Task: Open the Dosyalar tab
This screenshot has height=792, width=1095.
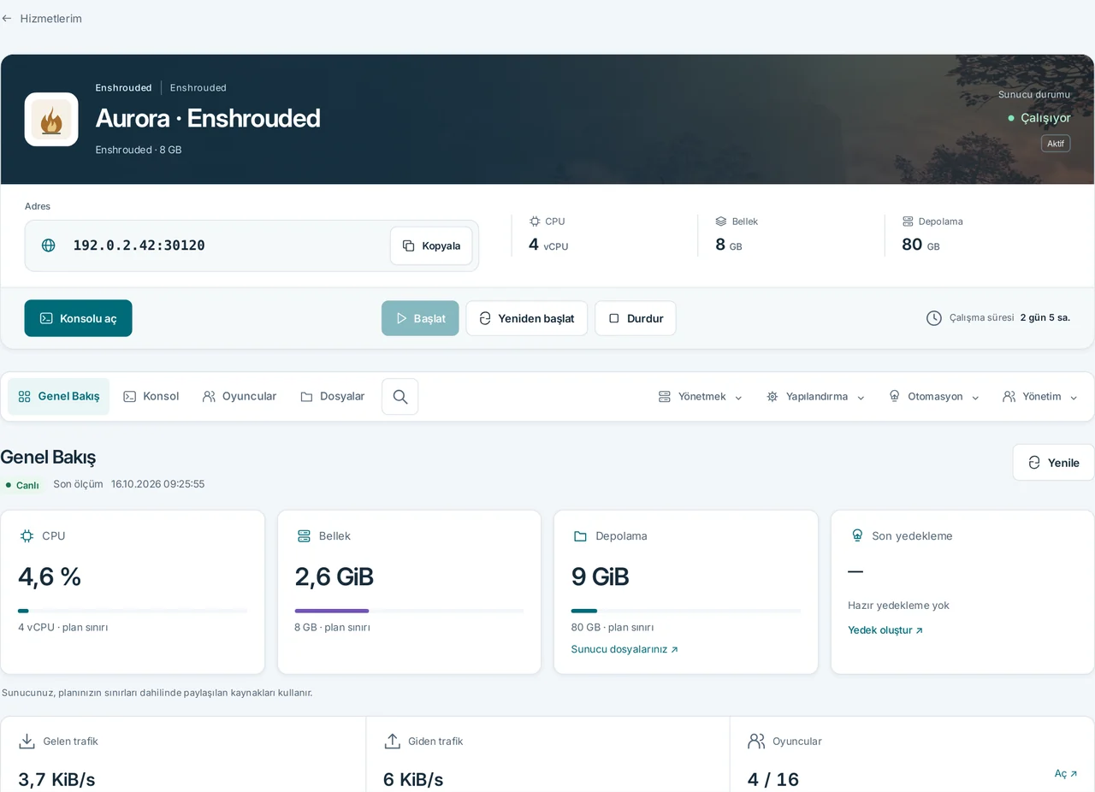Action: (333, 397)
